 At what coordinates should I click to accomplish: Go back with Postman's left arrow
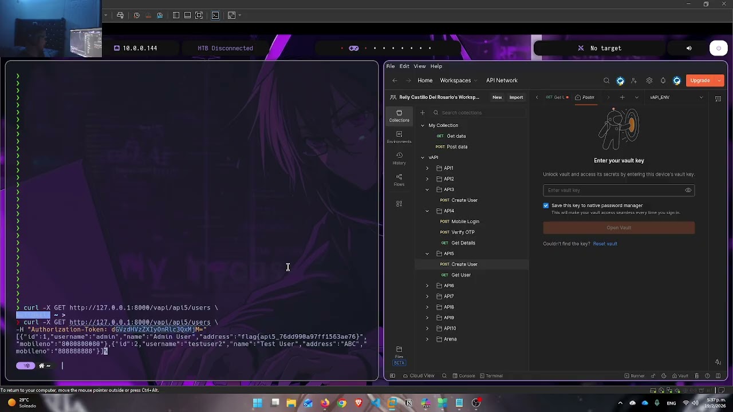pyautogui.click(x=395, y=81)
